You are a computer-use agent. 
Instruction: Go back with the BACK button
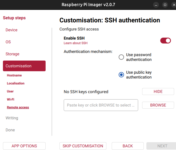[x=128, y=146]
